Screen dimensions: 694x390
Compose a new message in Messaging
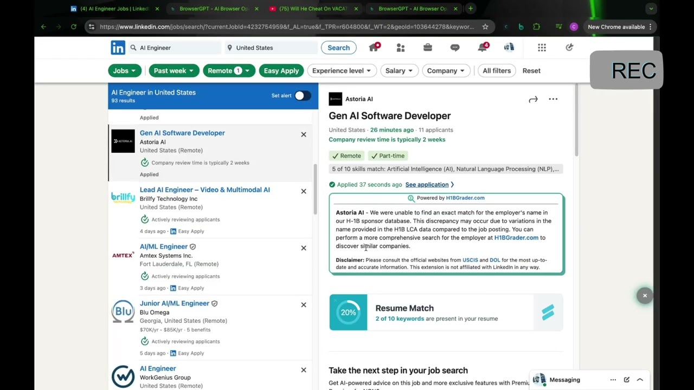[x=627, y=380]
